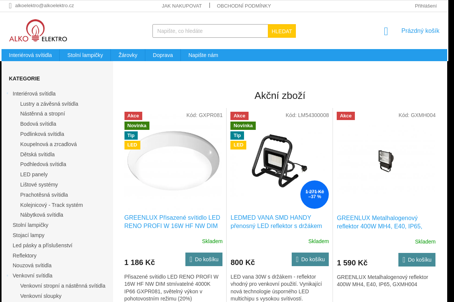Click Tip badge on LEDMED VANA product
This screenshot has height=302, width=454.
tap(237, 136)
